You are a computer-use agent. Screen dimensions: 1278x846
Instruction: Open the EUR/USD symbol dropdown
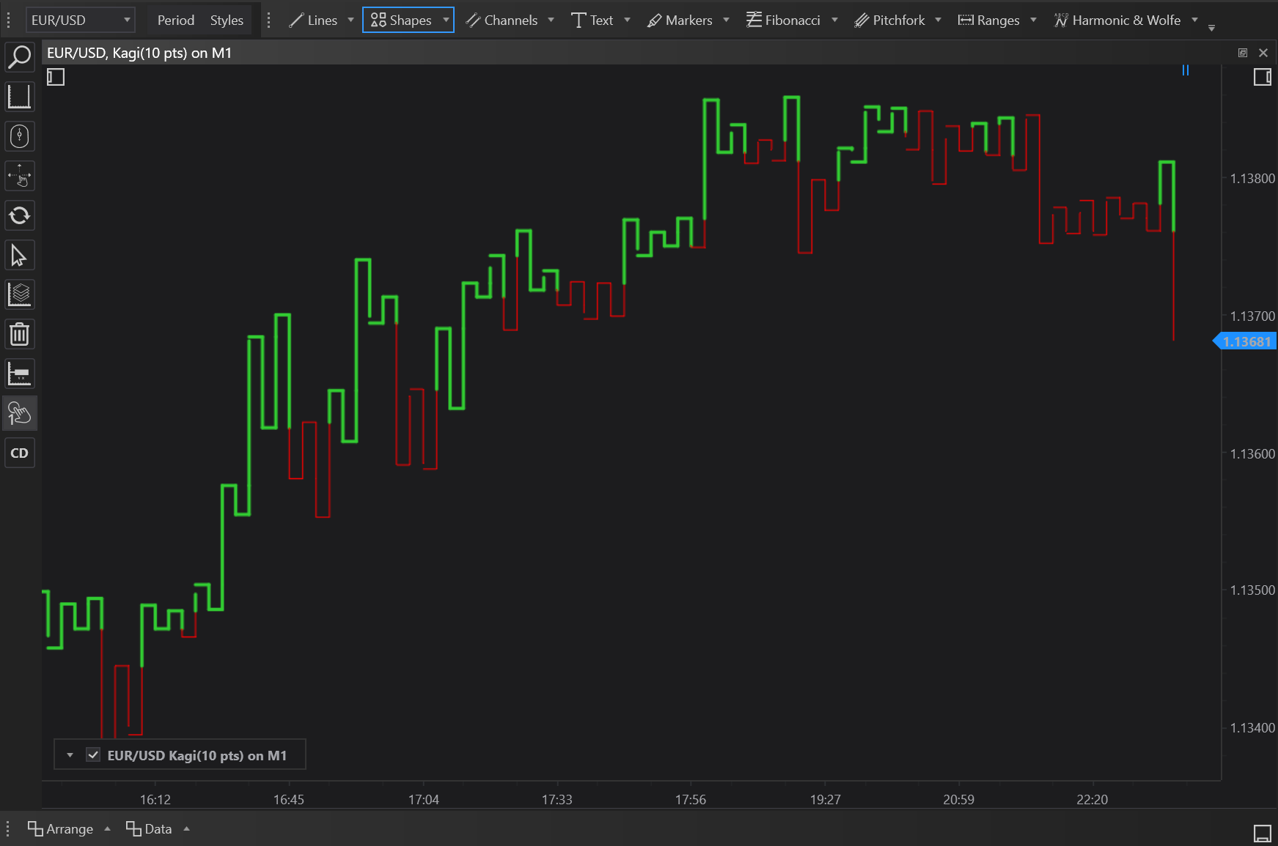tap(81, 21)
